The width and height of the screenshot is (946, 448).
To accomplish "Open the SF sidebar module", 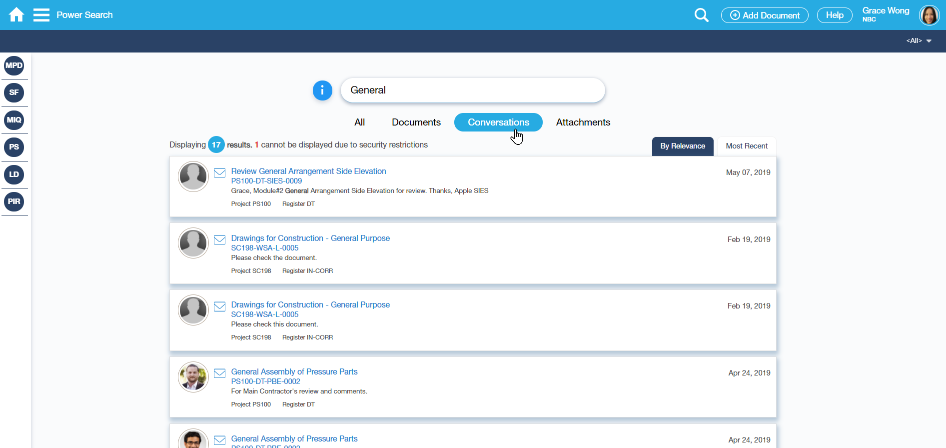I will 14,92.
